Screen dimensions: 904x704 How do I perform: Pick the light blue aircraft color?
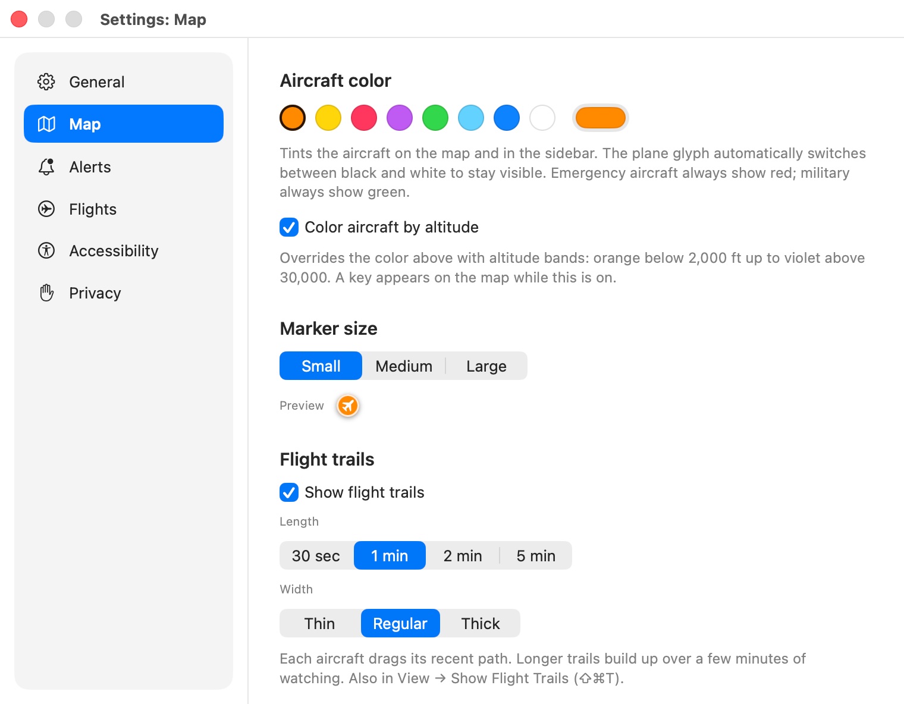(471, 118)
